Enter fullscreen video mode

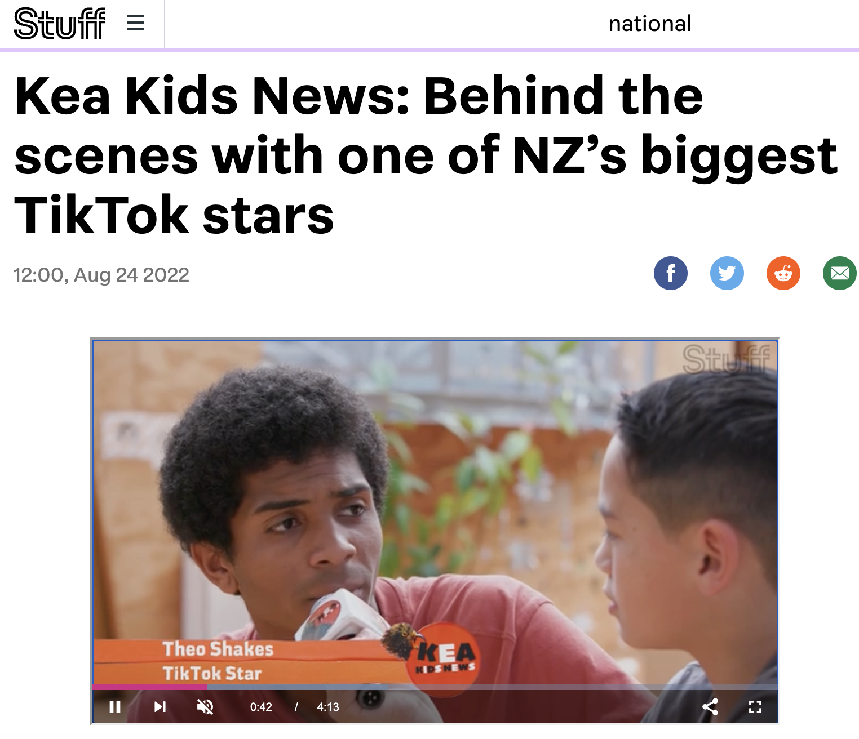[755, 707]
